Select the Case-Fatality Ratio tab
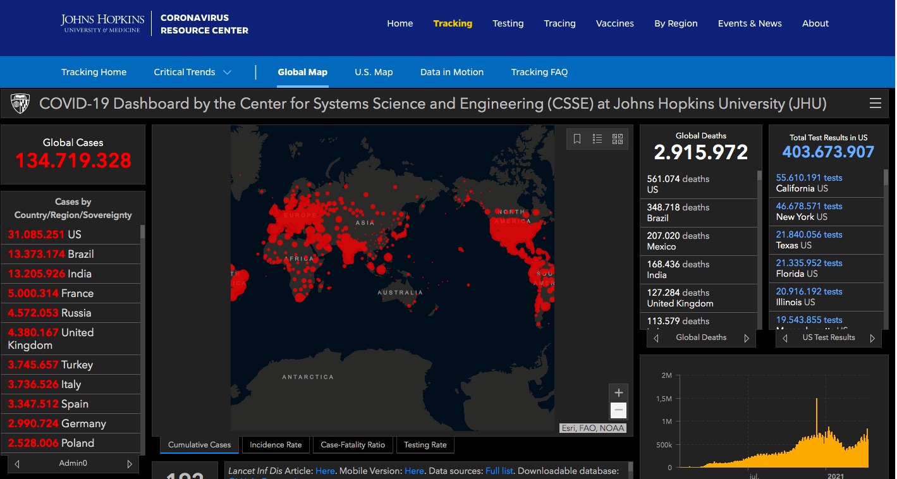The height and width of the screenshot is (479, 897). [353, 445]
